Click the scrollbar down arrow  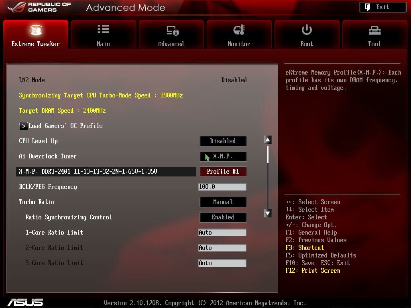[268, 213]
